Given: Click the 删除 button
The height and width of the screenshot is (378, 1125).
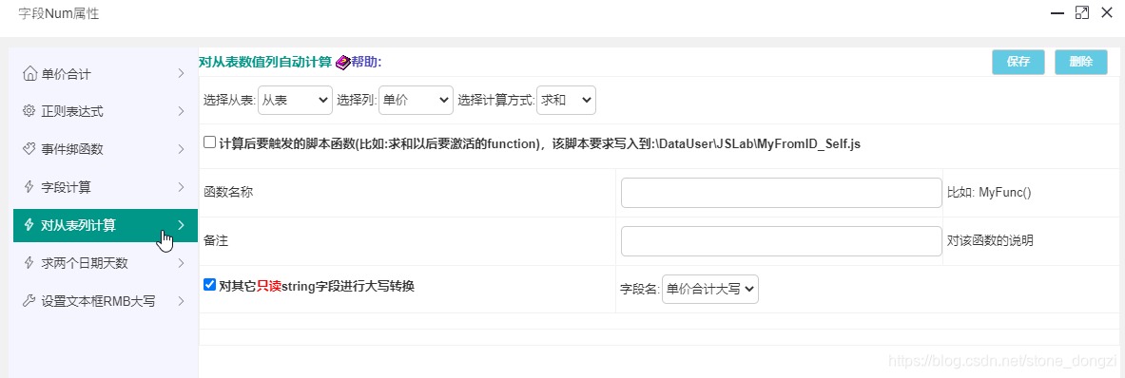Looking at the screenshot, I should (x=1081, y=63).
